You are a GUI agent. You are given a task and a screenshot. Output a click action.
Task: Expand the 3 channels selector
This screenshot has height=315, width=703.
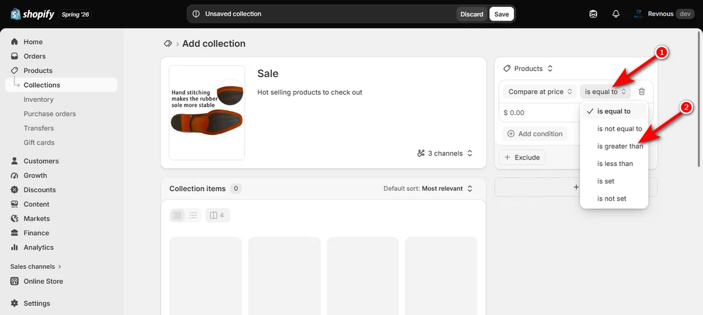(445, 153)
